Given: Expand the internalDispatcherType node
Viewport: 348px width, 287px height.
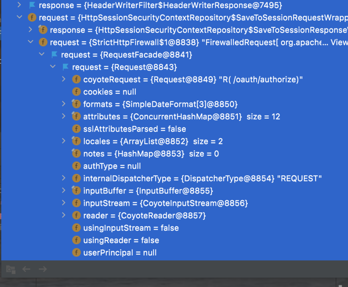Looking at the screenshot, I should (64, 178).
